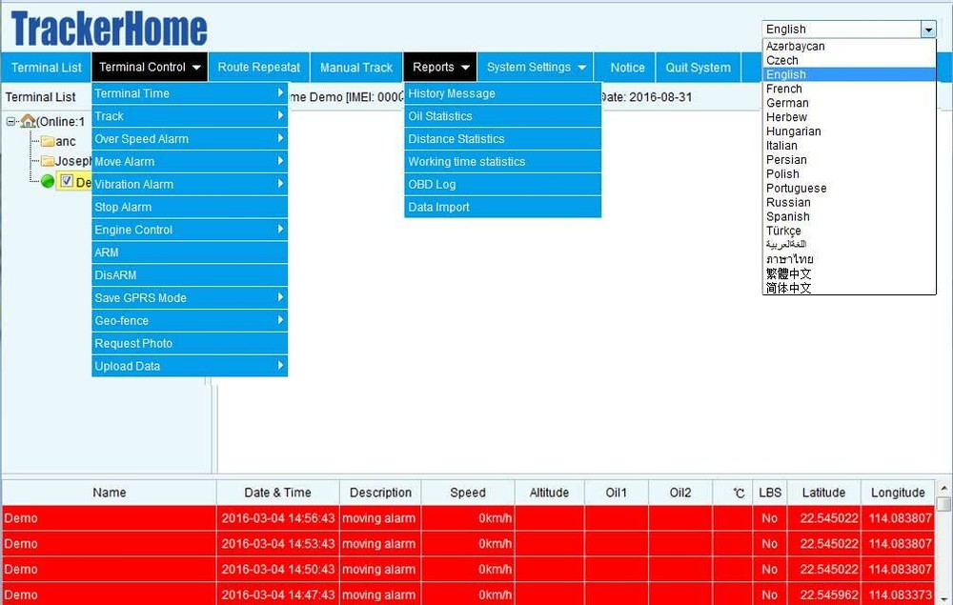Expand the Track submenu arrow

pyautogui.click(x=280, y=115)
